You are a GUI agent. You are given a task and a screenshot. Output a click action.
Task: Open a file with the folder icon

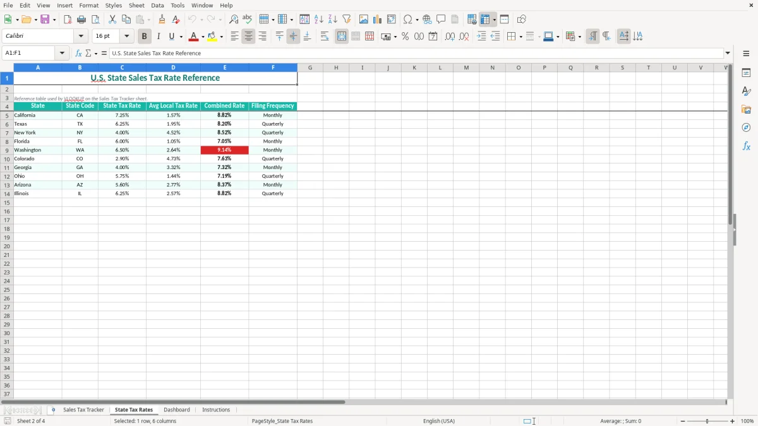tap(26, 20)
